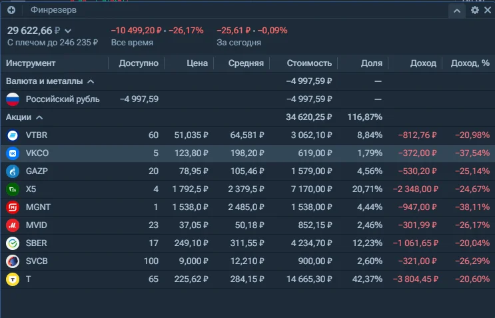Select the MGNT ticker name

38,207
